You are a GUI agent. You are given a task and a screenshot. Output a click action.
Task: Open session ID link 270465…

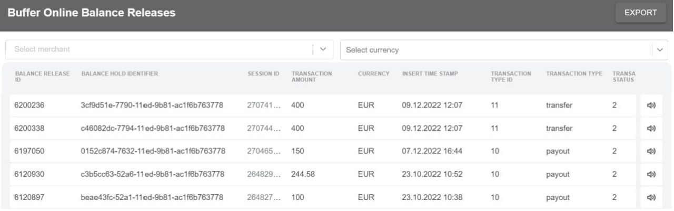pos(264,152)
